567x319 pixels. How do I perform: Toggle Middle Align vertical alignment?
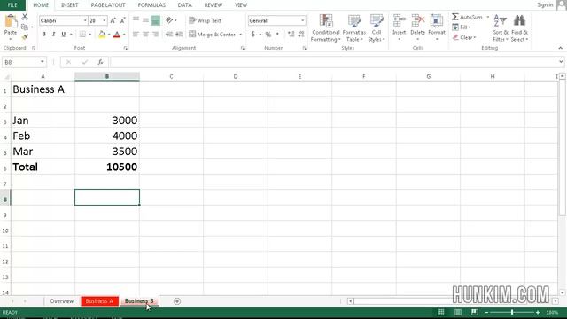[145, 20]
